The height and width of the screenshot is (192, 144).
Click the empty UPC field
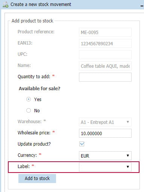(105, 55)
